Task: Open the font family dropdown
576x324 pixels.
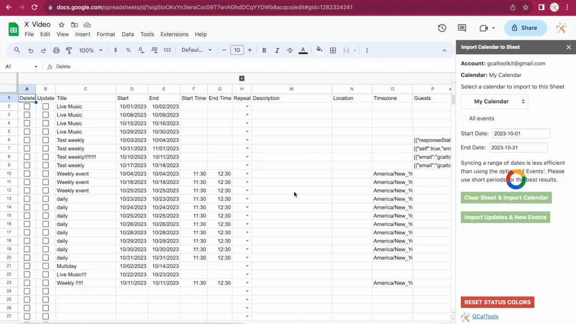Action: coord(196,50)
